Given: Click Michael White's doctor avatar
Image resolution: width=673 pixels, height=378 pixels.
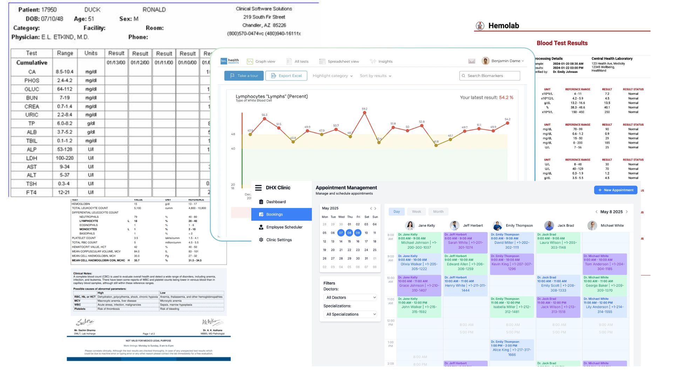Looking at the screenshot, I should coord(592,226).
